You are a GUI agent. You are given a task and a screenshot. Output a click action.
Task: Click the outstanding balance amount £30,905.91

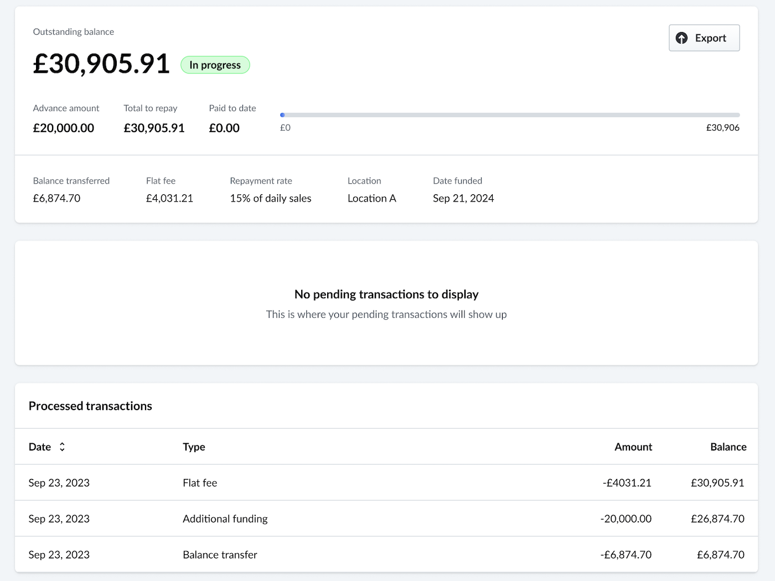click(101, 64)
